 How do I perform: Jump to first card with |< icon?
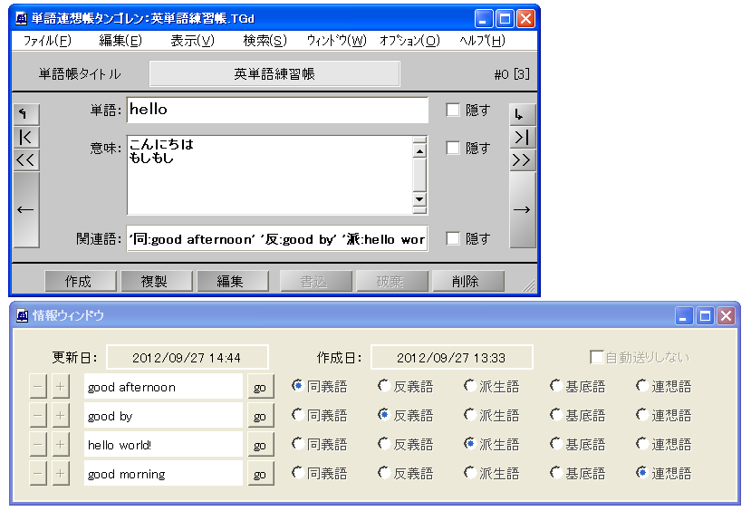tap(26, 137)
